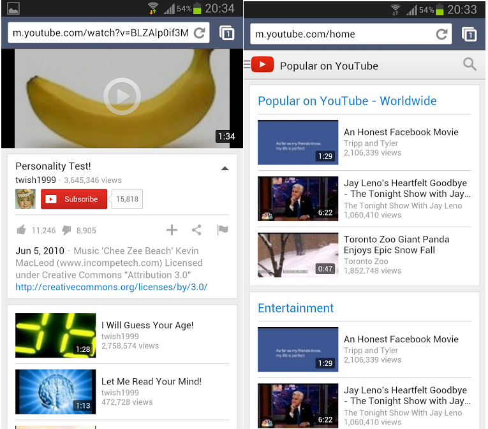This screenshot has width=488, height=429.
Task: Tap the picture notification icon in status bar
Action: (13, 8)
